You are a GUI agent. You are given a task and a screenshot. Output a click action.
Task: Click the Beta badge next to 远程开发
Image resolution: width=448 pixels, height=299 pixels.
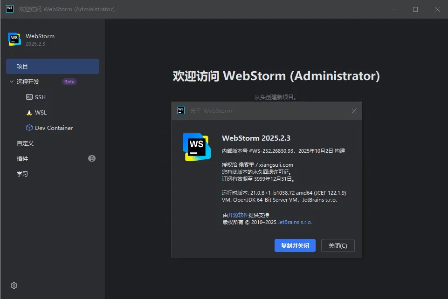pos(69,82)
